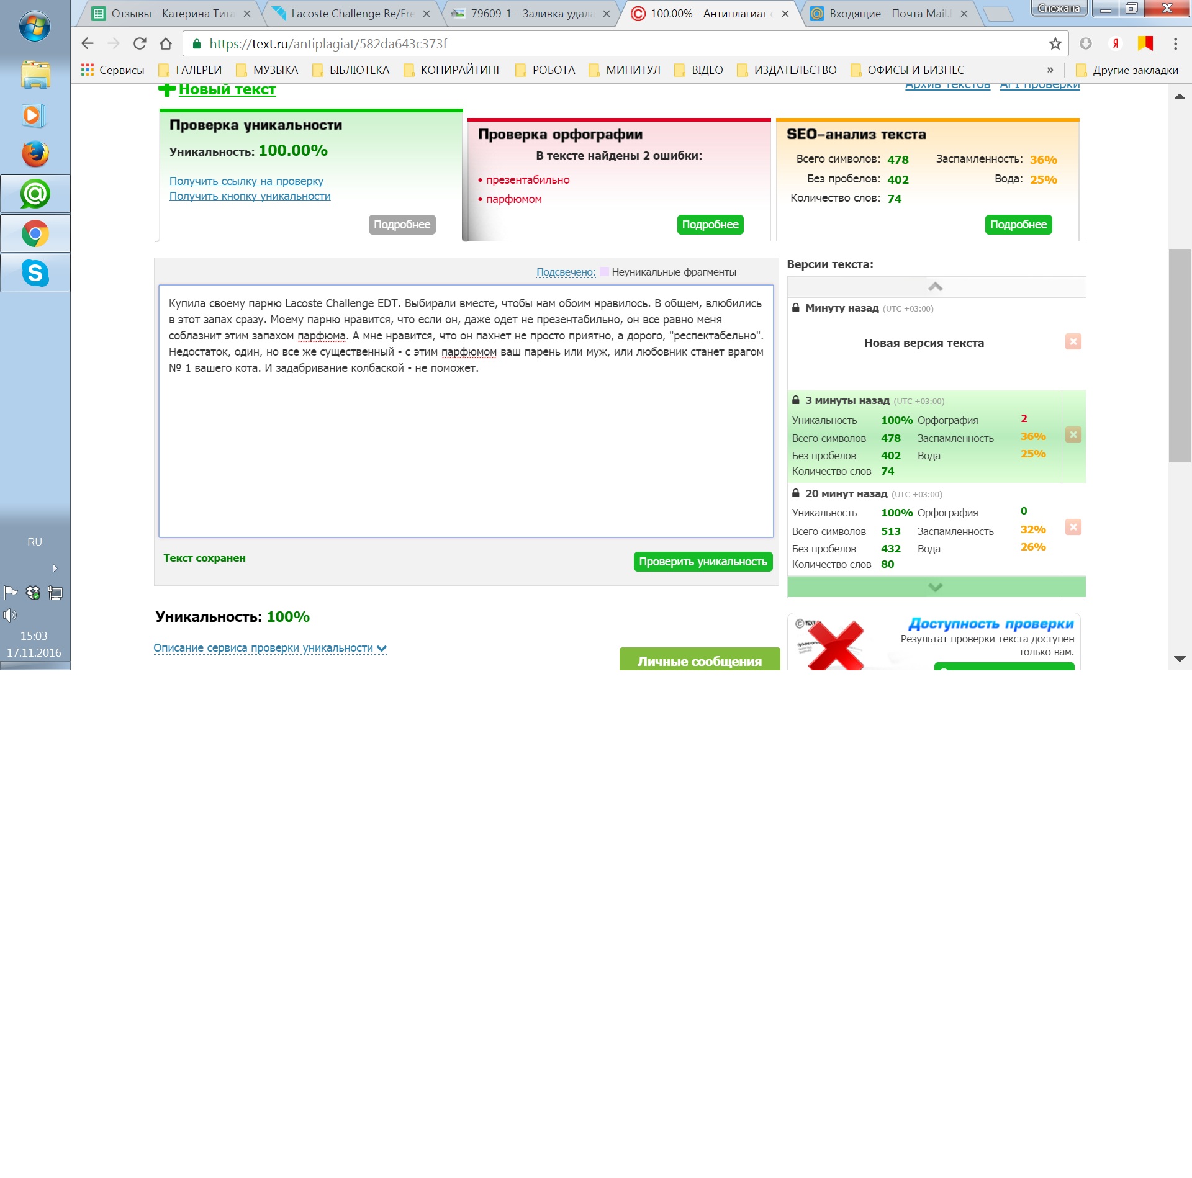Show hidden tray icons arrow
The height and width of the screenshot is (1178, 1192).
pos(55,568)
